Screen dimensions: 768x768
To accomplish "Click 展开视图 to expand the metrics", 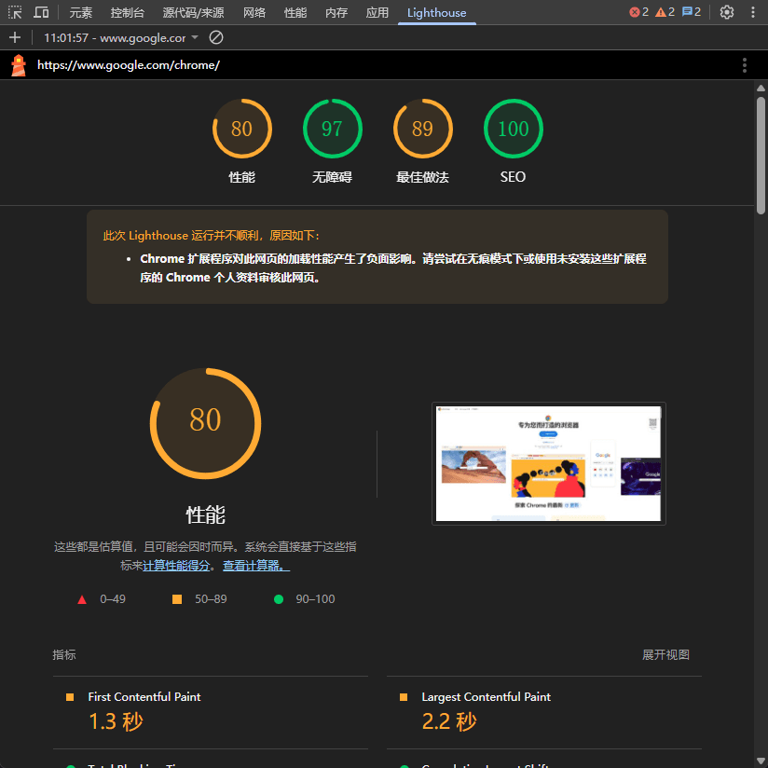I will [665, 655].
